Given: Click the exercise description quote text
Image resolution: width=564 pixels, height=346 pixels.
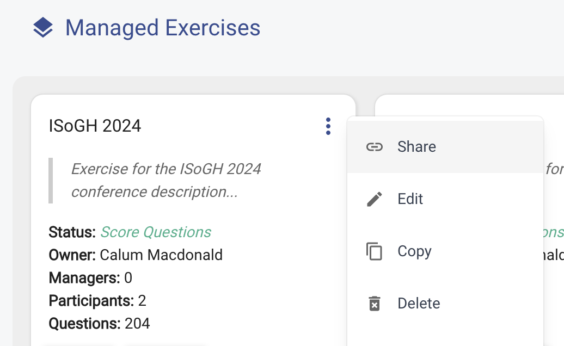Looking at the screenshot, I should (166, 181).
